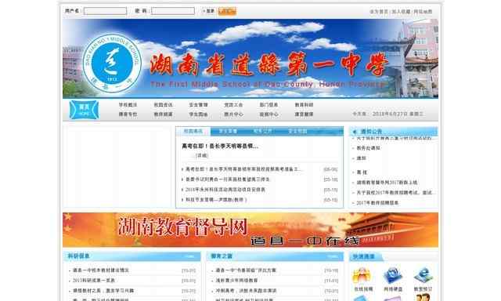This screenshot has height=301, width=501.
Task: Open the 2013科研成果一览表 article
Action: click(x=94, y=281)
